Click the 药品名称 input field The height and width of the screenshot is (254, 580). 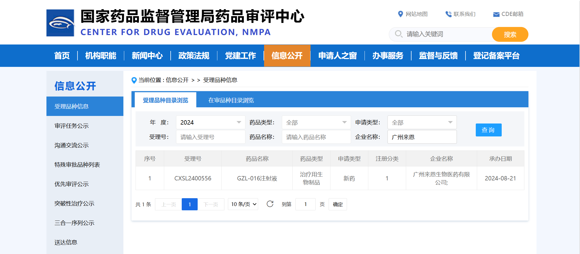click(316, 137)
